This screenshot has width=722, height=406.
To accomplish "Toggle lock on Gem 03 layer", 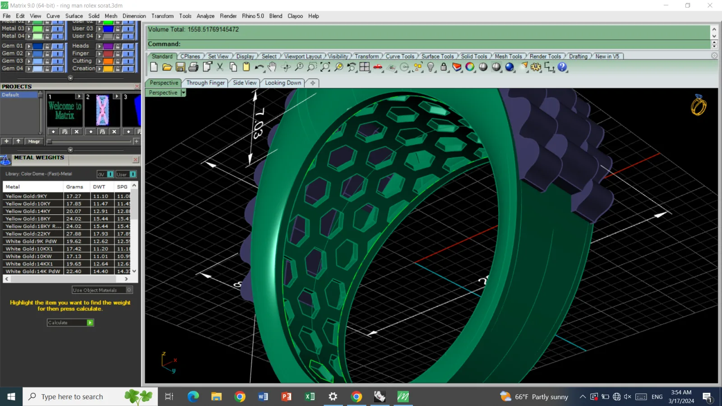I will click(47, 61).
